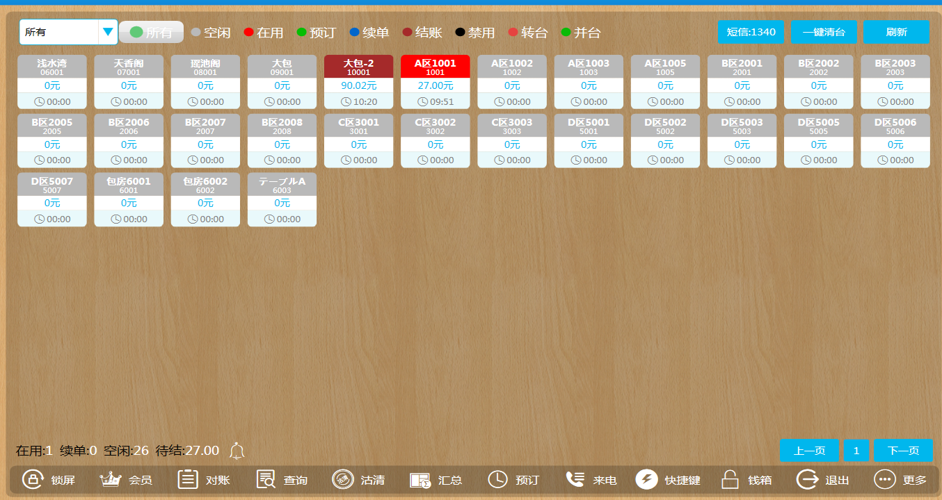Image resolution: width=942 pixels, height=500 pixels.
Task: Select the in-use table A区1001
Action: [435, 82]
